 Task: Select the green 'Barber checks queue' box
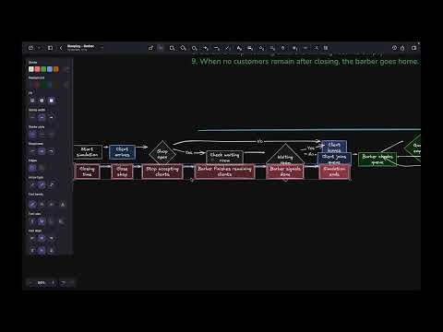pyautogui.click(x=377, y=160)
